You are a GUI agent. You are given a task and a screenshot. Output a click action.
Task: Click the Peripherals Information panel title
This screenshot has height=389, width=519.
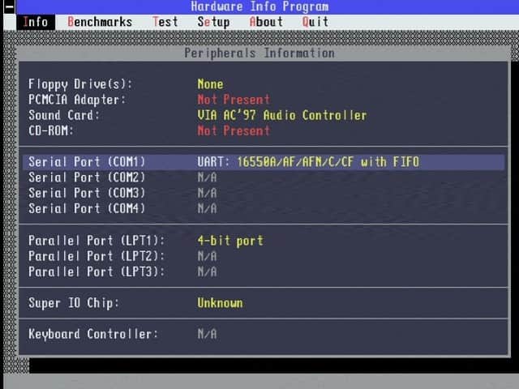pos(259,53)
